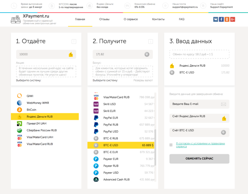Click the WebMoney globe icon
The height and width of the screenshot is (194, 248).
(x=19, y=103)
